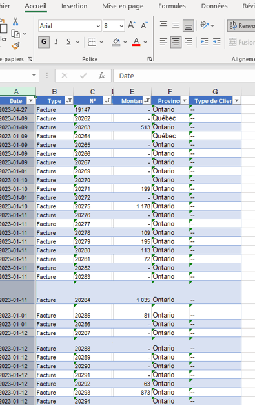Screen dimensions: 255x405
Task: Click the Fusionner merge cells button
Action: (241, 42)
